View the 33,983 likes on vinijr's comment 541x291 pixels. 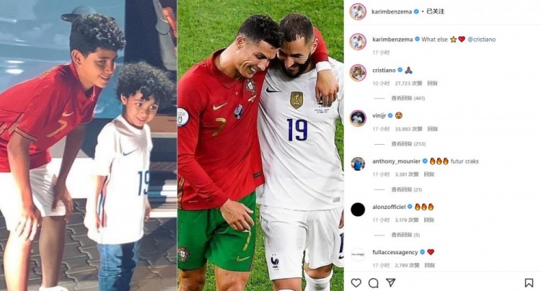(408, 129)
